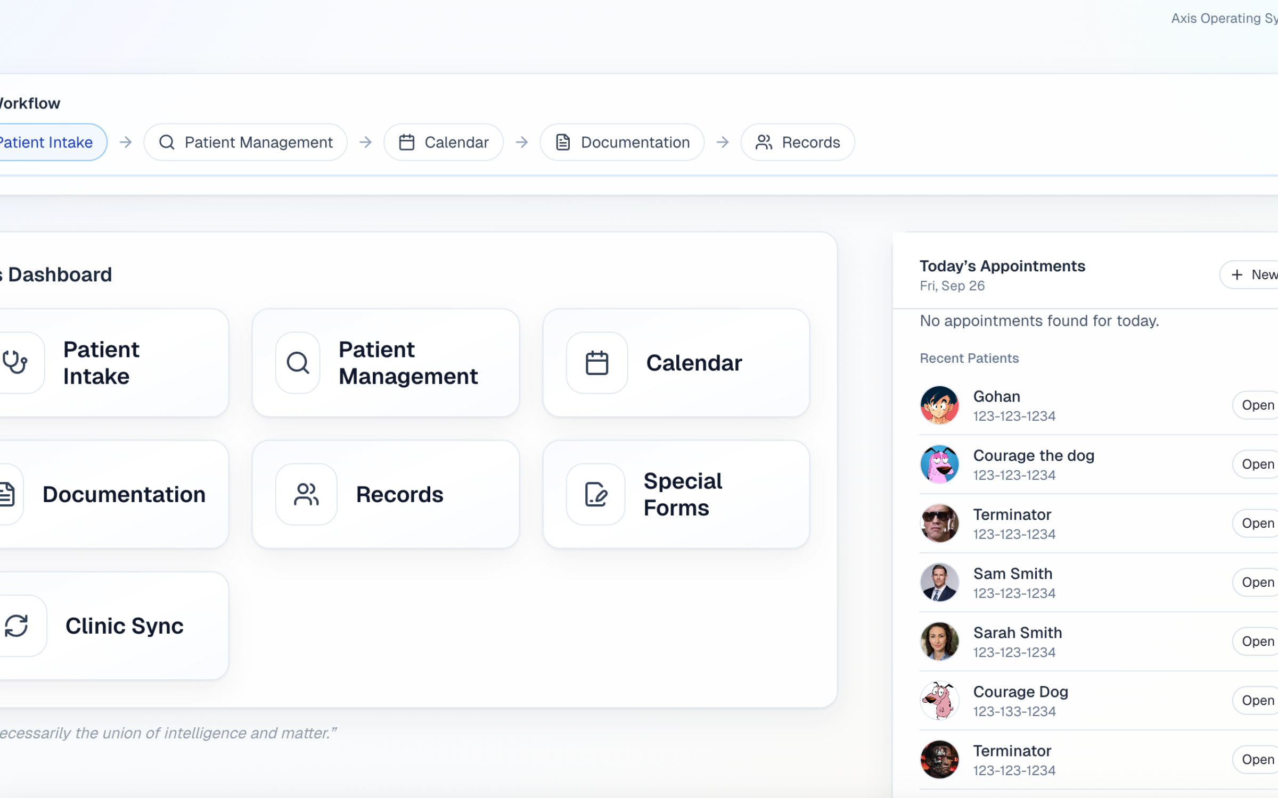Select the people icon on the Records card
The height and width of the screenshot is (798, 1278).
pos(306,494)
